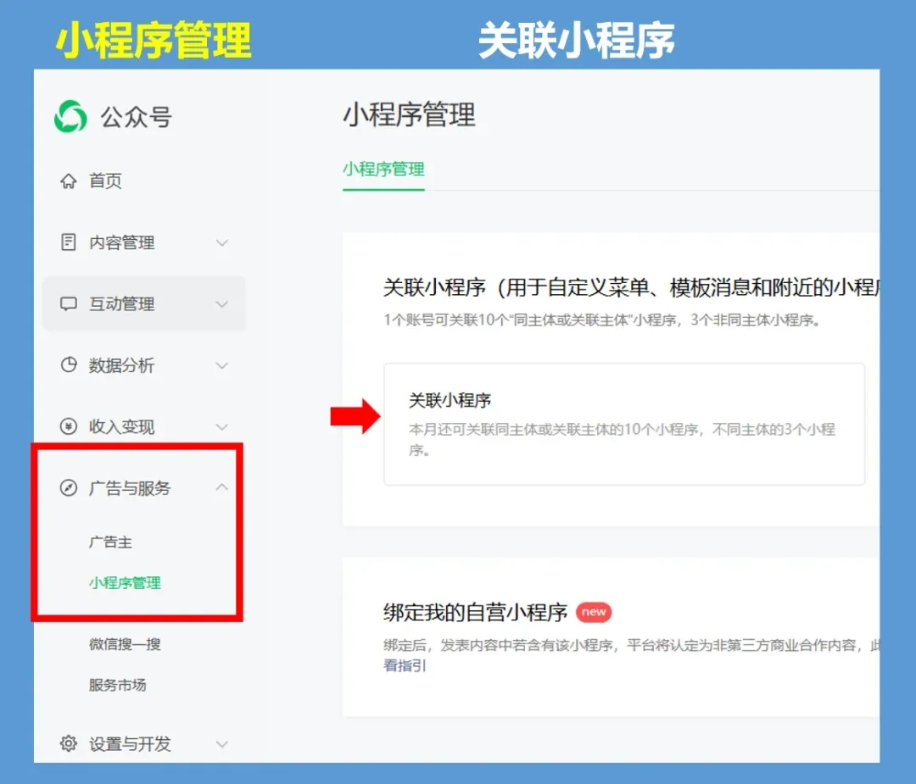Select 广告主 in the sidebar
Image resolution: width=916 pixels, height=784 pixels.
(111, 542)
